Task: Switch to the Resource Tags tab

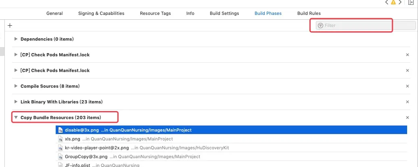Action: click(155, 13)
